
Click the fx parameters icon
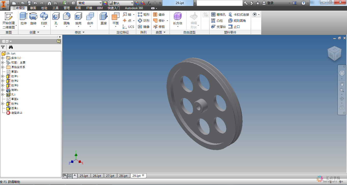pyautogui.click(x=149, y=3)
